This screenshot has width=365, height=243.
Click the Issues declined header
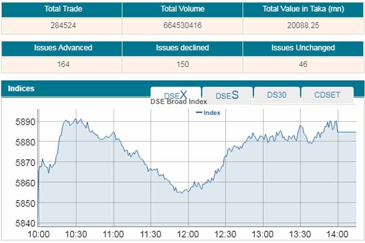click(x=182, y=48)
